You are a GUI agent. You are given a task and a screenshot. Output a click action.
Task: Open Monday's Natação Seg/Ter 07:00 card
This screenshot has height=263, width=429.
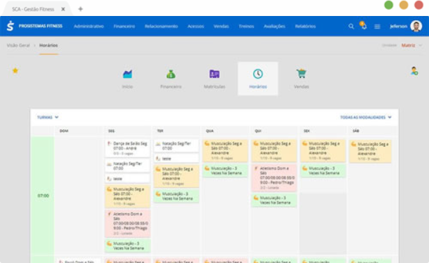pyautogui.click(x=127, y=166)
